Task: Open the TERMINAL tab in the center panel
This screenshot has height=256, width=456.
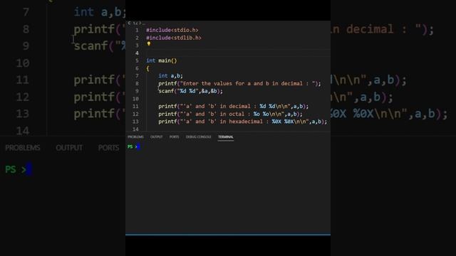Action: tap(226, 137)
